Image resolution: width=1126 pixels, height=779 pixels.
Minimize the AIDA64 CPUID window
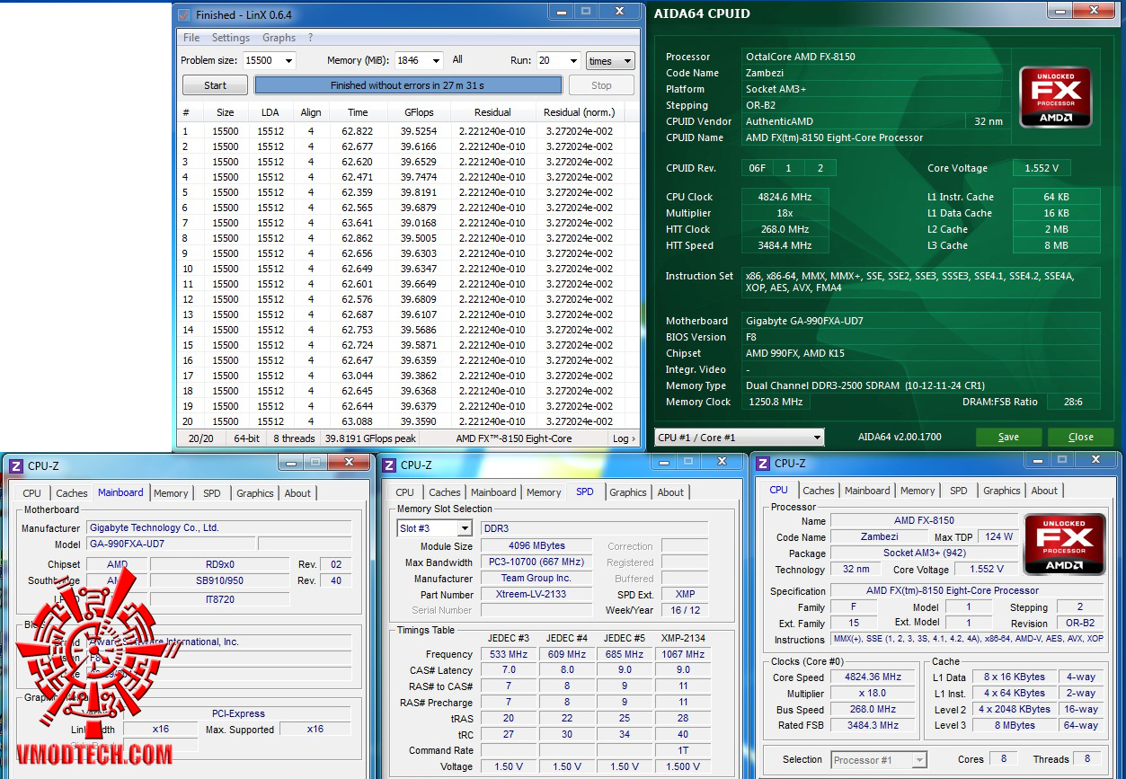click(x=1060, y=11)
